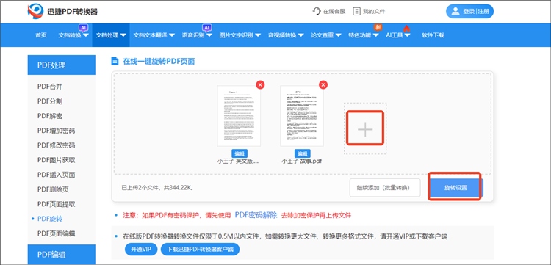
Task: Click the 我的文件 document icon
Action: coord(356,11)
